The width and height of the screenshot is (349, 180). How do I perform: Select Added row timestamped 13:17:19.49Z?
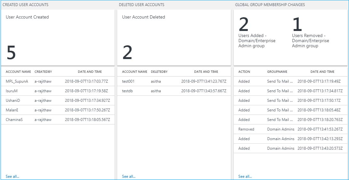click(290, 81)
